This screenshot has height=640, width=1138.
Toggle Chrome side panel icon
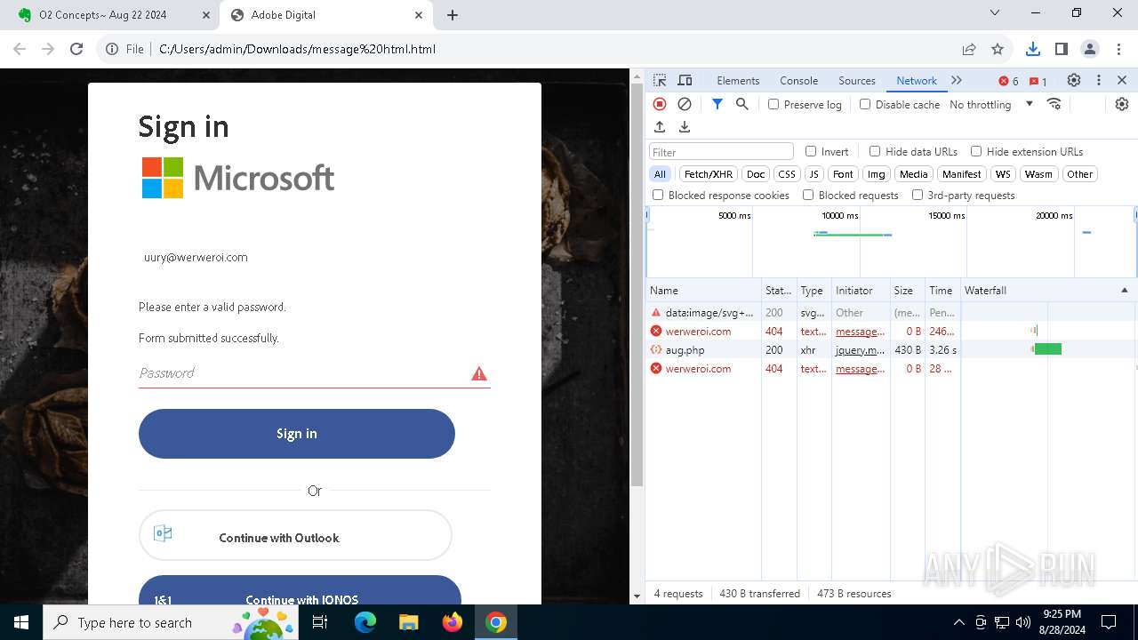point(1061,49)
